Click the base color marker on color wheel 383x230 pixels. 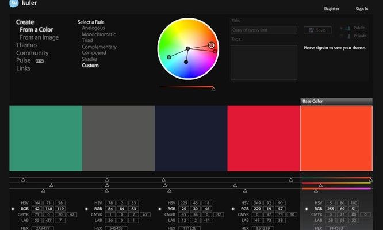click(x=211, y=45)
